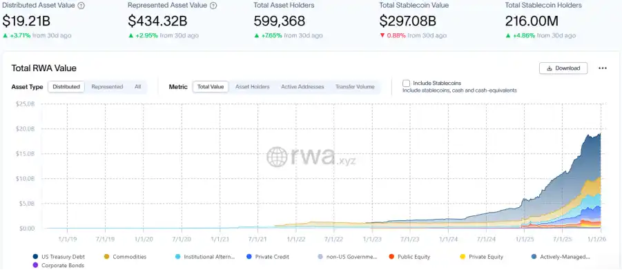The height and width of the screenshot is (270, 622).
Task: Toggle the Institutional Alternatives legend series
Action: click(205, 257)
